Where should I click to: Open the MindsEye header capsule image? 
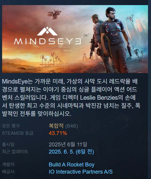[x=75, y=39]
